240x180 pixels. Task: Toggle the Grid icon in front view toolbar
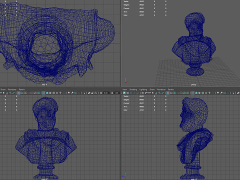tap(18, 93)
